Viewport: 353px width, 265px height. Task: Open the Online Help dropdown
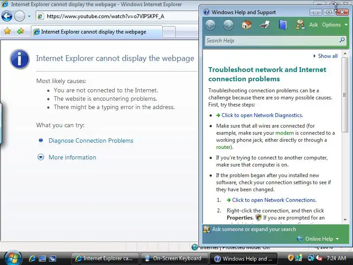322,239
